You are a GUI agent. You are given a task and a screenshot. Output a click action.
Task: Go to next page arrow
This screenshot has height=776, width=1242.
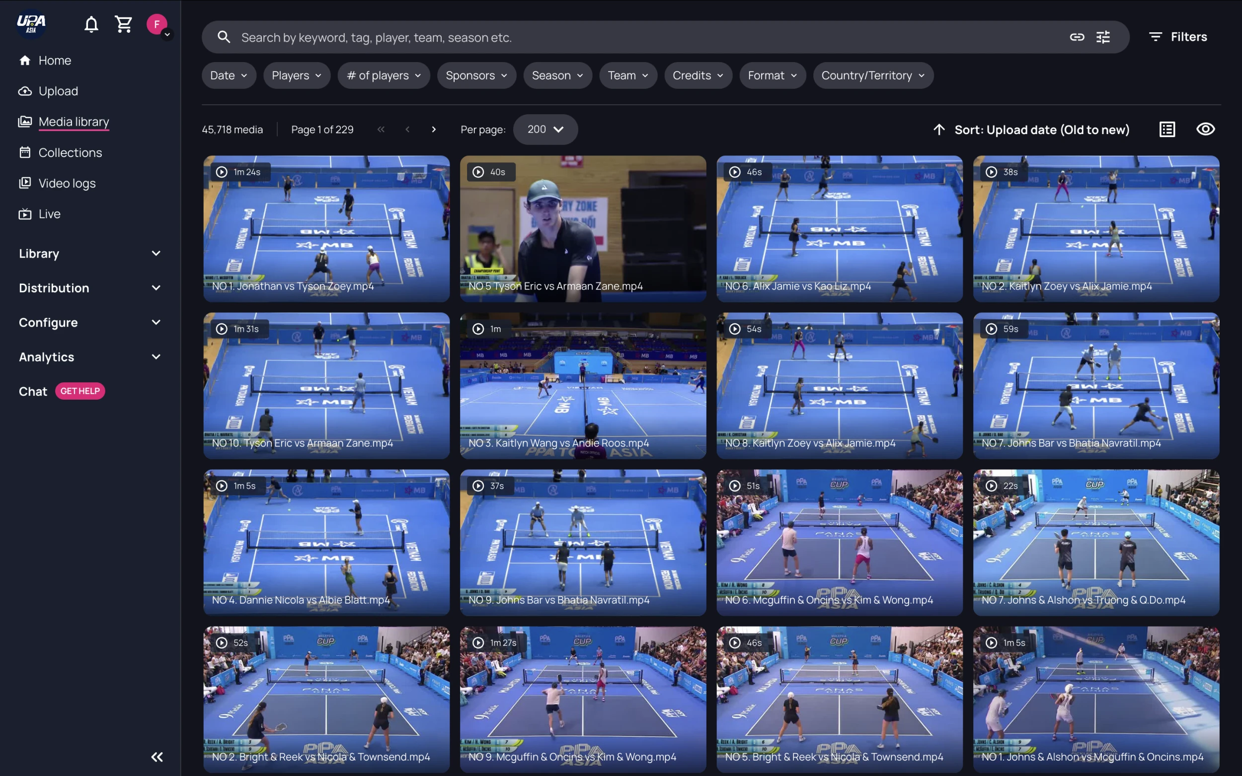pos(434,129)
